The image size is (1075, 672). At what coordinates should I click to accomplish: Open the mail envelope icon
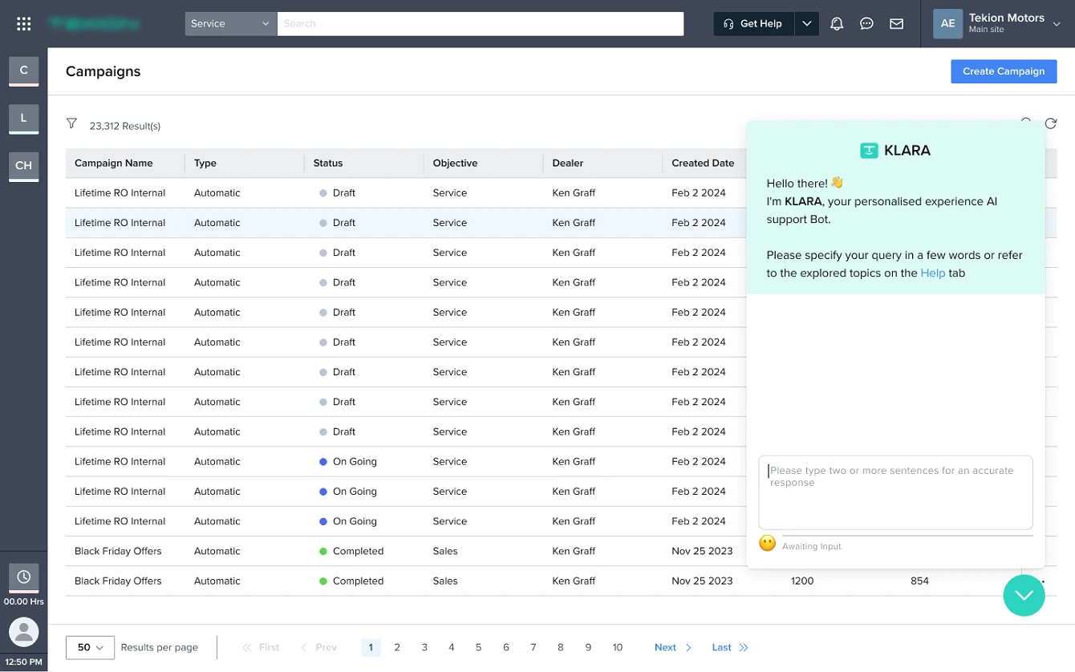pyautogui.click(x=897, y=24)
